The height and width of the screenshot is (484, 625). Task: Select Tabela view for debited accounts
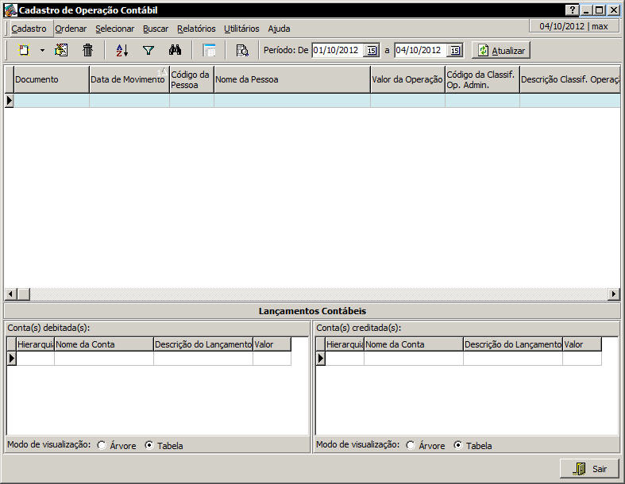click(149, 446)
